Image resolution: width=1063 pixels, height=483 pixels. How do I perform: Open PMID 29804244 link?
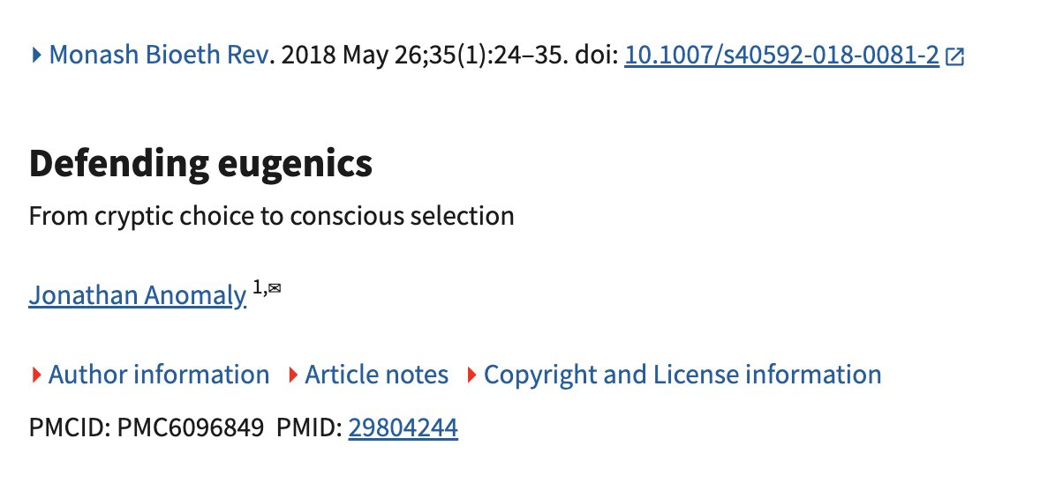tap(403, 429)
